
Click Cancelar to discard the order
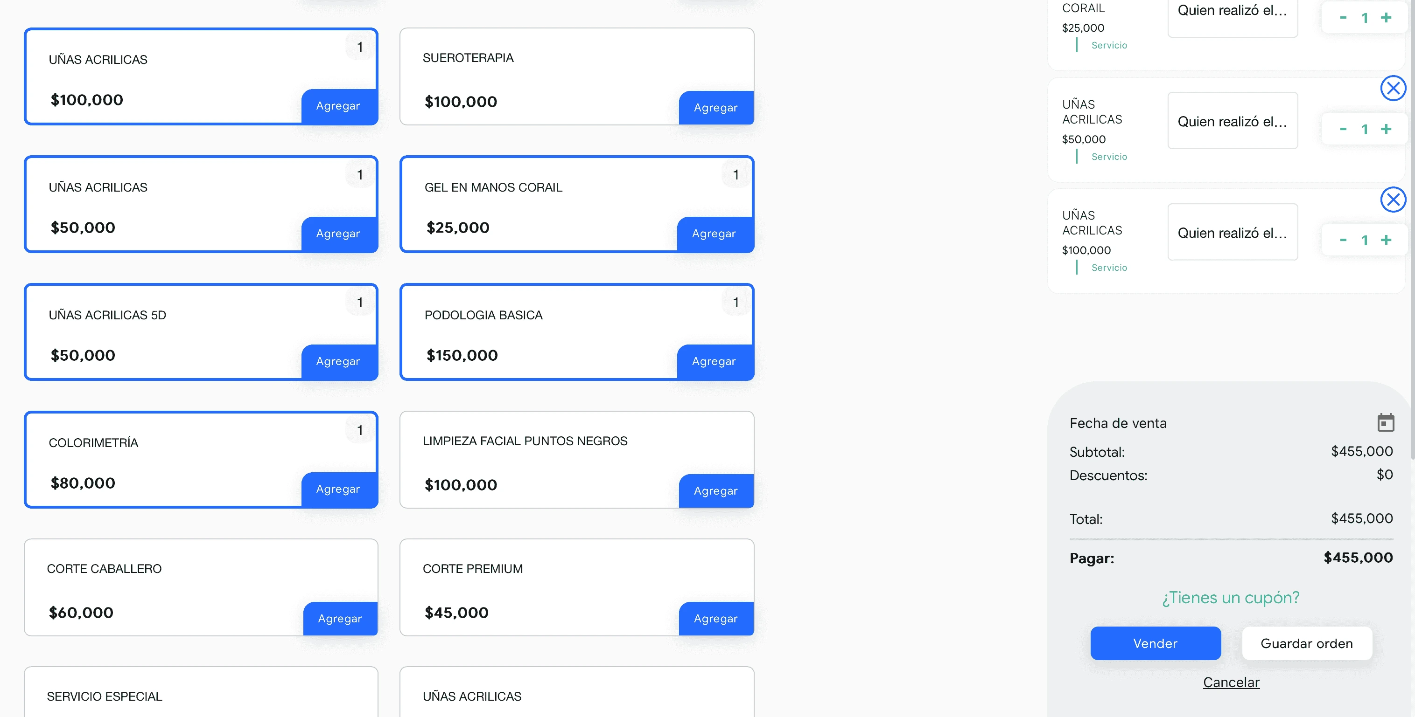coord(1231,682)
